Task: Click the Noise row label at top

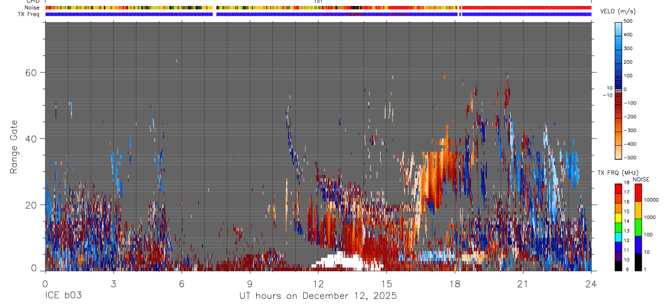Action: pyautogui.click(x=32, y=8)
